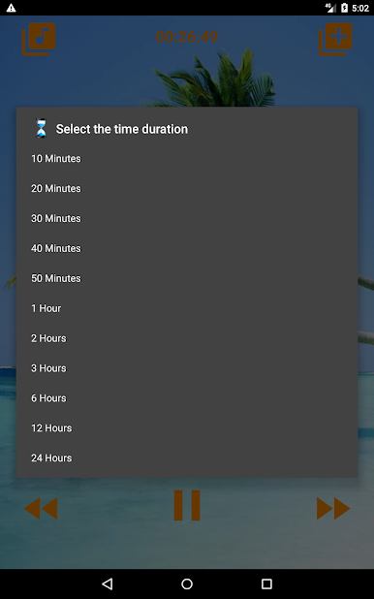The width and height of the screenshot is (374, 599).
Task: Tap the 00:26:49 timer display
Action: point(187,37)
